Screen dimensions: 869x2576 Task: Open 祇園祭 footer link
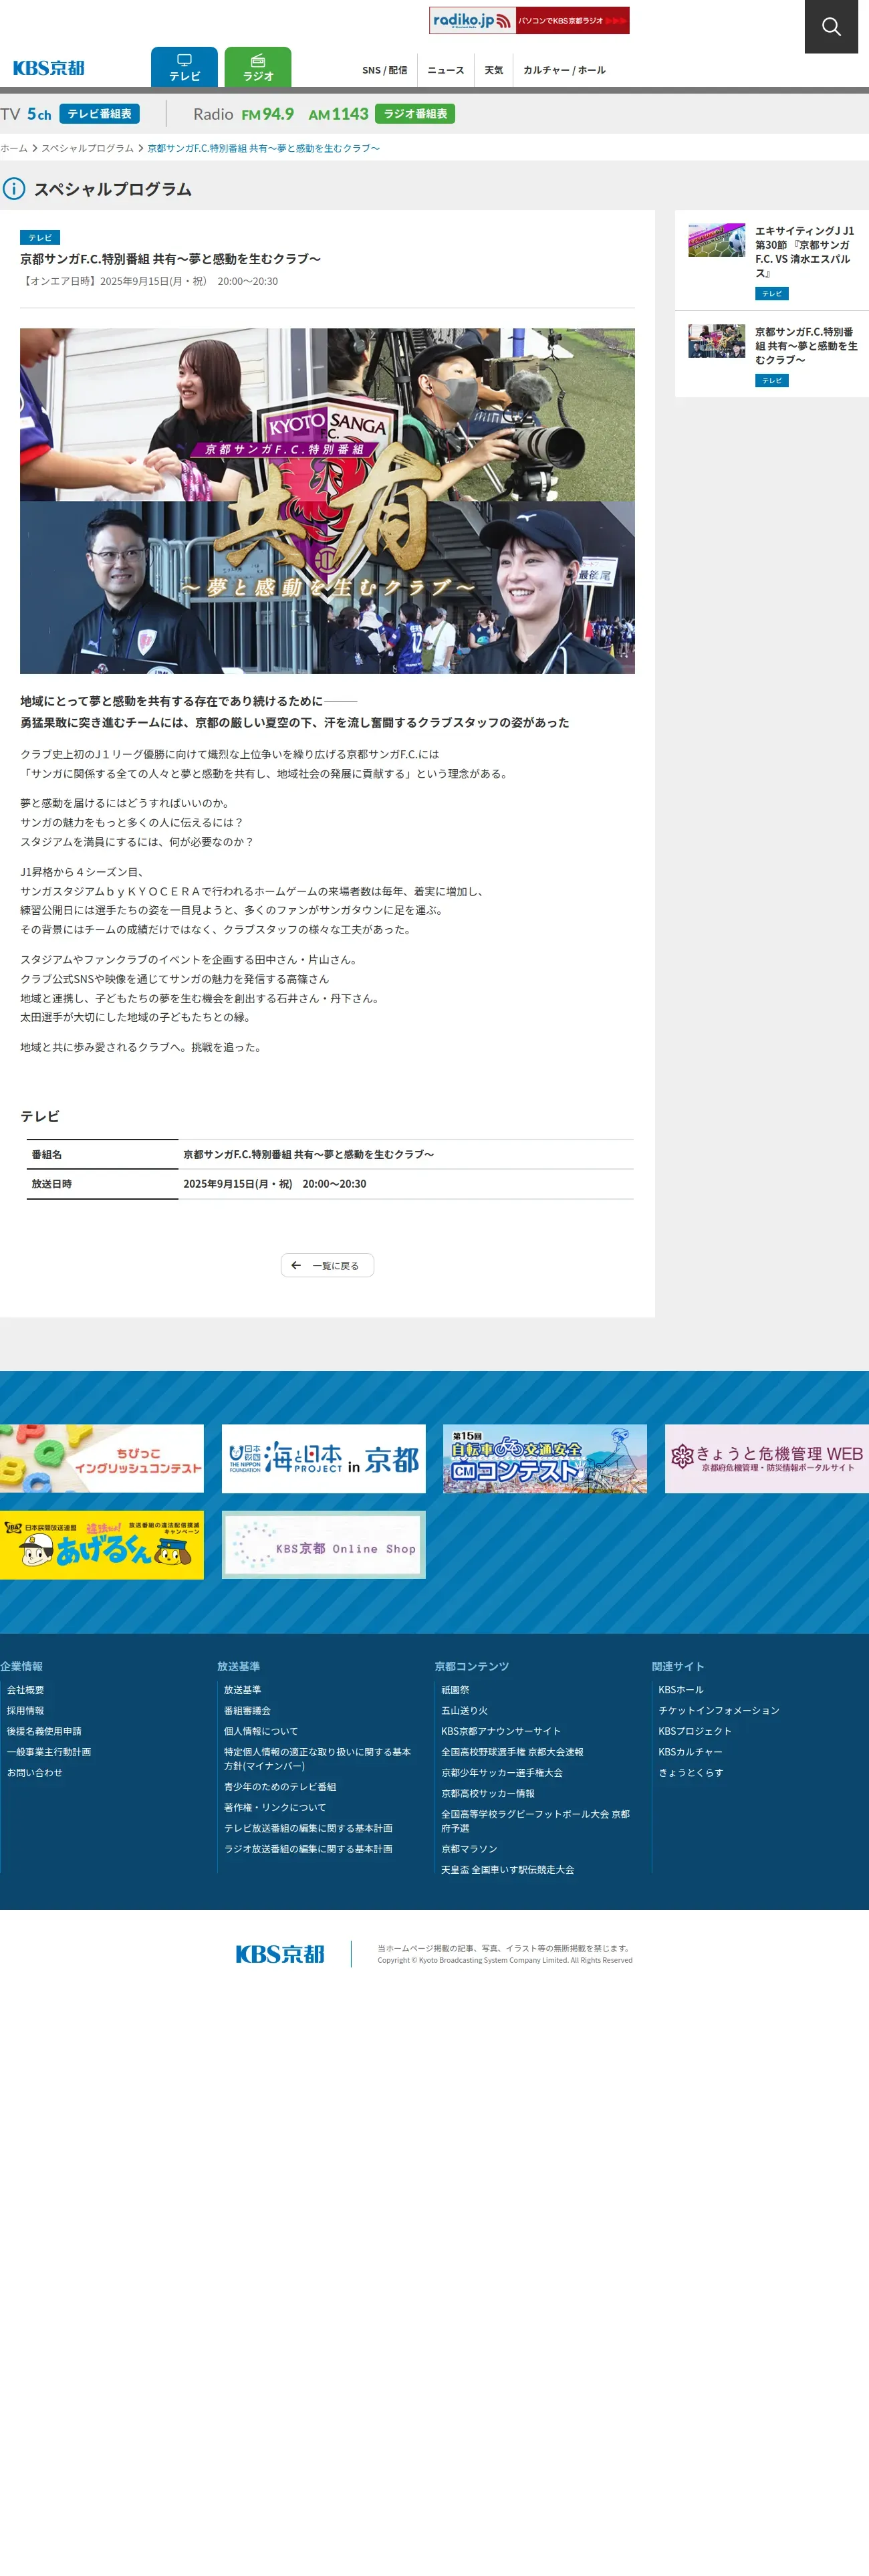pos(455,1690)
